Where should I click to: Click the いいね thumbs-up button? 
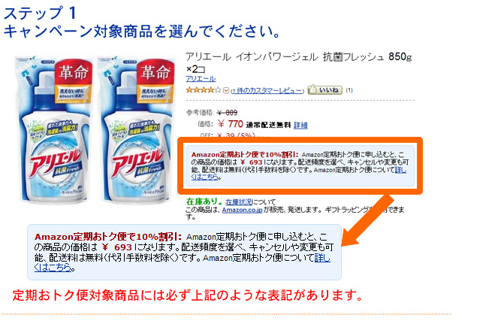[x=324, y=90]
